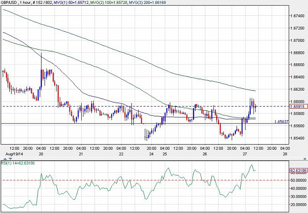
Task: Select the MVG(2) 100=1.65728 legend label
Action: (x=109, y=3)
